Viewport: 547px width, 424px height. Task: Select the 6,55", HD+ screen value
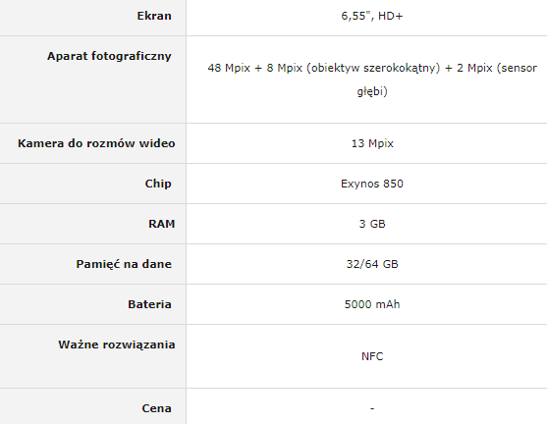pos(372,16)
